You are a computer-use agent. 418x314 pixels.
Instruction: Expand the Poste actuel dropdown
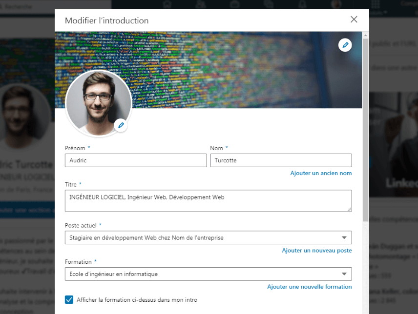[x=208, y=237]
